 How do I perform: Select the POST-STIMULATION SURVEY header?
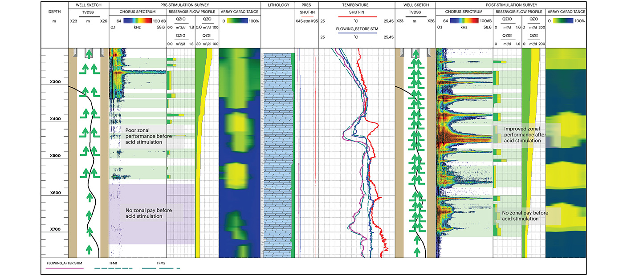point(511,5)
